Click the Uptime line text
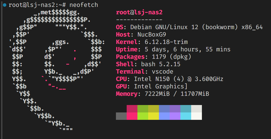The height and width of the screenshot is (139, 271). click(x=173, y=49)
